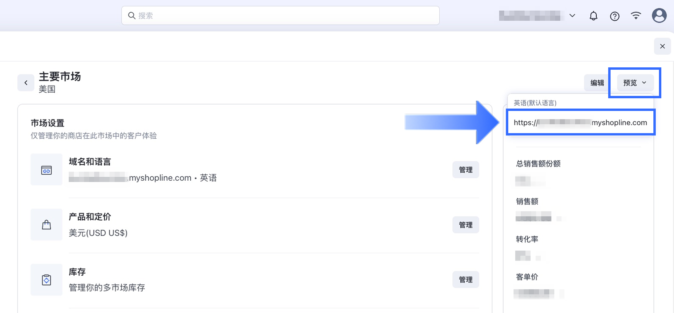Manage 域名和语言 settings
The width and height of the screenshot is (674, 313).
(465, 170)
